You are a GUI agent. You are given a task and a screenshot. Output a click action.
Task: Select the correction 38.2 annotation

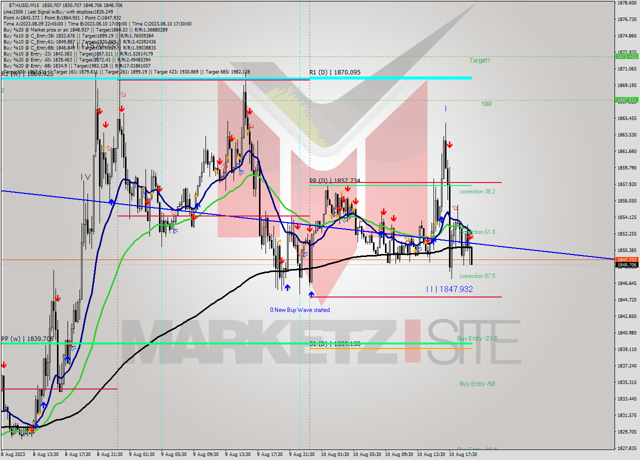476,191
